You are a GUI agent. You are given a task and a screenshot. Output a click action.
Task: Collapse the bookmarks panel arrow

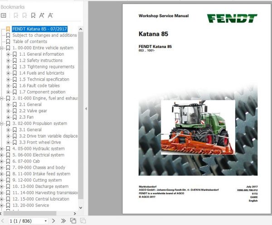click(x=86, y=109)
